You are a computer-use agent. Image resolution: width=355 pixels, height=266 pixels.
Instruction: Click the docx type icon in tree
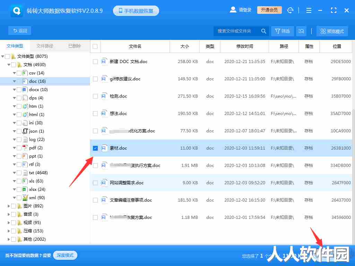pyautogui.click(x=25, y=90)
